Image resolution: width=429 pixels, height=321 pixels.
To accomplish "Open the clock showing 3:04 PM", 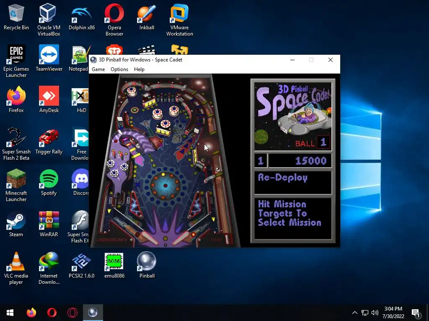I will pyautogui.click(x=393, y=313).
